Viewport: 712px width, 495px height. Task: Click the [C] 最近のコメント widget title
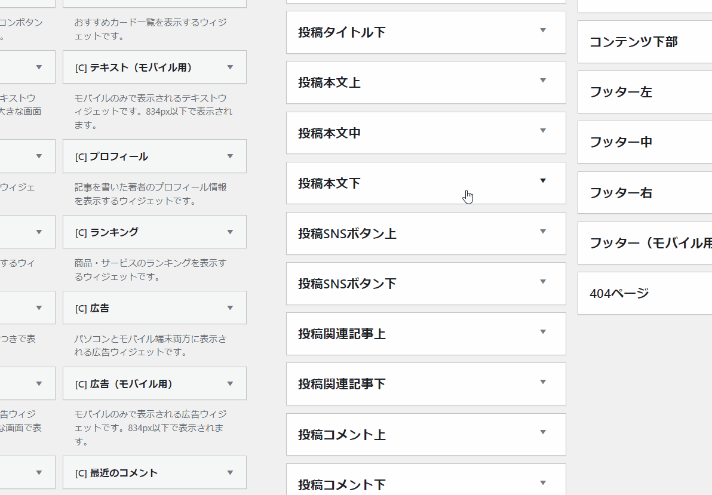coord(124,473)
